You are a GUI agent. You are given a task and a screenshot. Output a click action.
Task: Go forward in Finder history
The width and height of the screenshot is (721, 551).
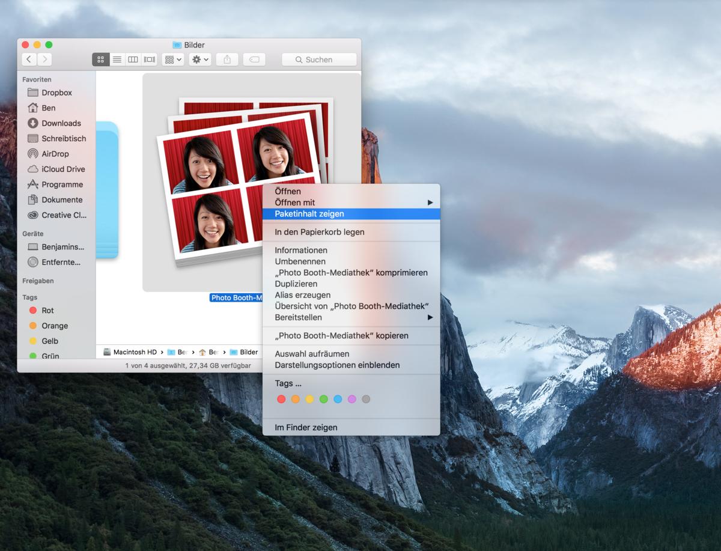coord(44,59)
